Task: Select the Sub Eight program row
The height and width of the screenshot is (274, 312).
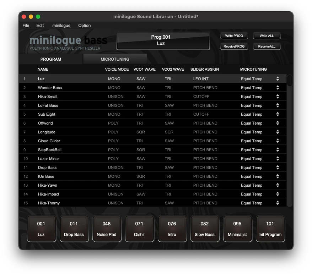Action: click(x=153, y=114)
